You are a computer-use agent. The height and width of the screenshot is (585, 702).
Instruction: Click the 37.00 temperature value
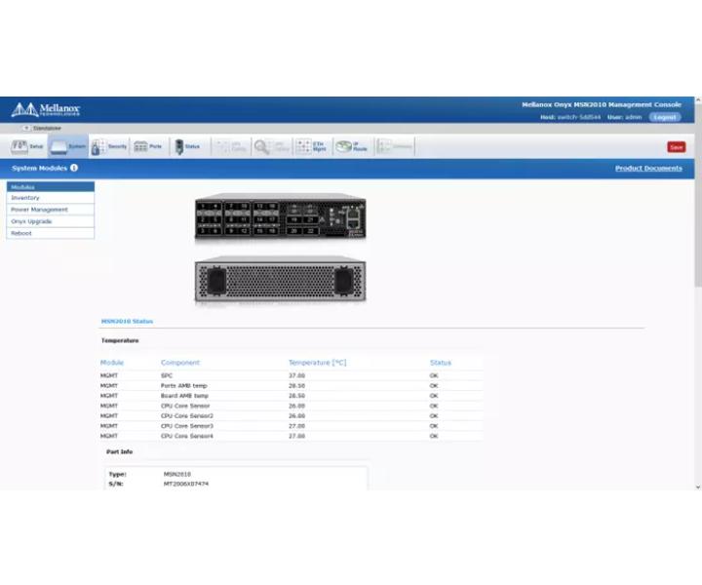(x=296, y=375)
